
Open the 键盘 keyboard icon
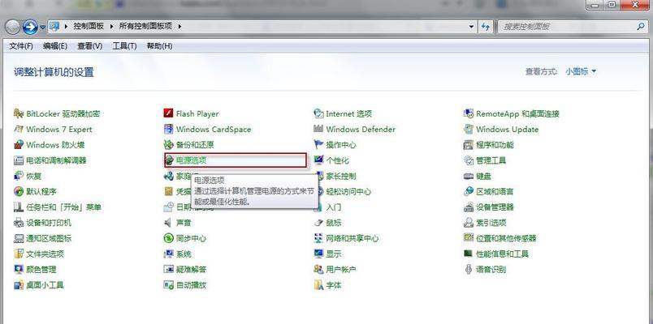point(469,176)
